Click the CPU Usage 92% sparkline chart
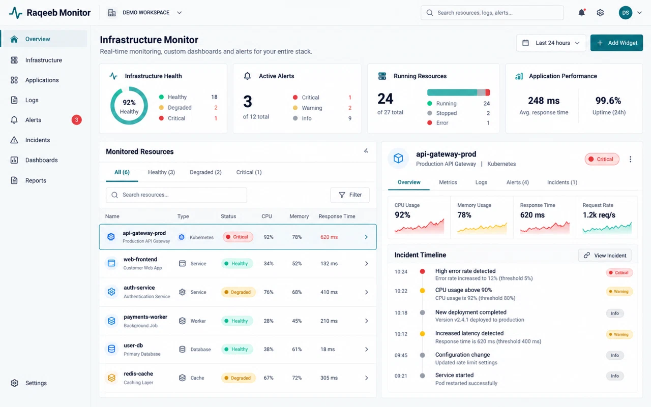 coord(420,227)
